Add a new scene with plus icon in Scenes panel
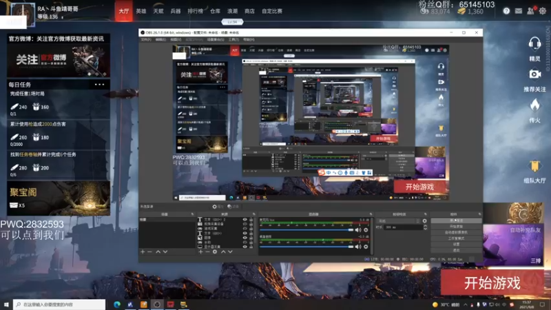Image resolution: width=551 pixels, height=310 pixels. 143,251
